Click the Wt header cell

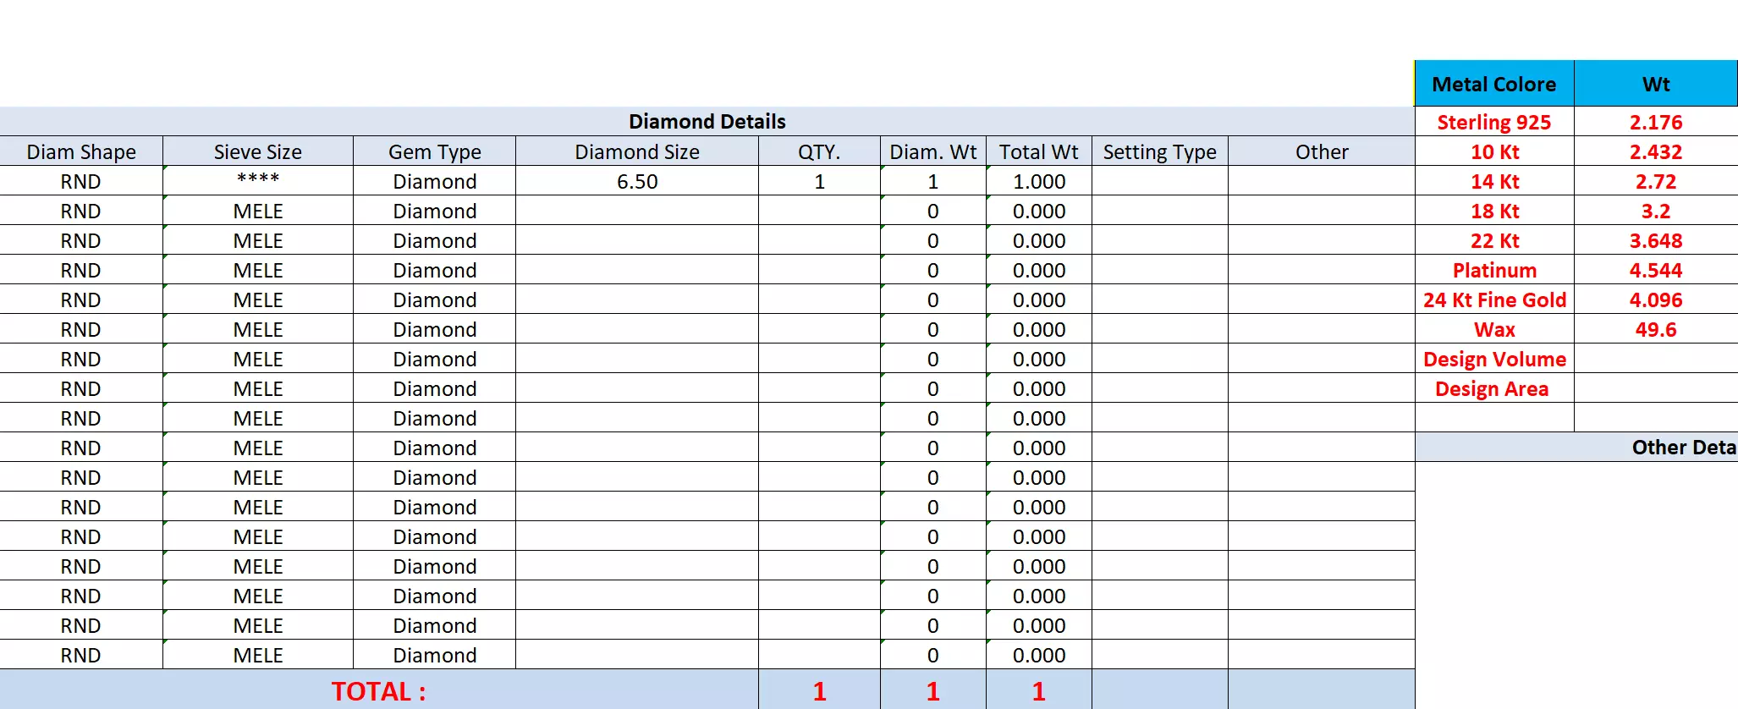[x=1656, y=84]
